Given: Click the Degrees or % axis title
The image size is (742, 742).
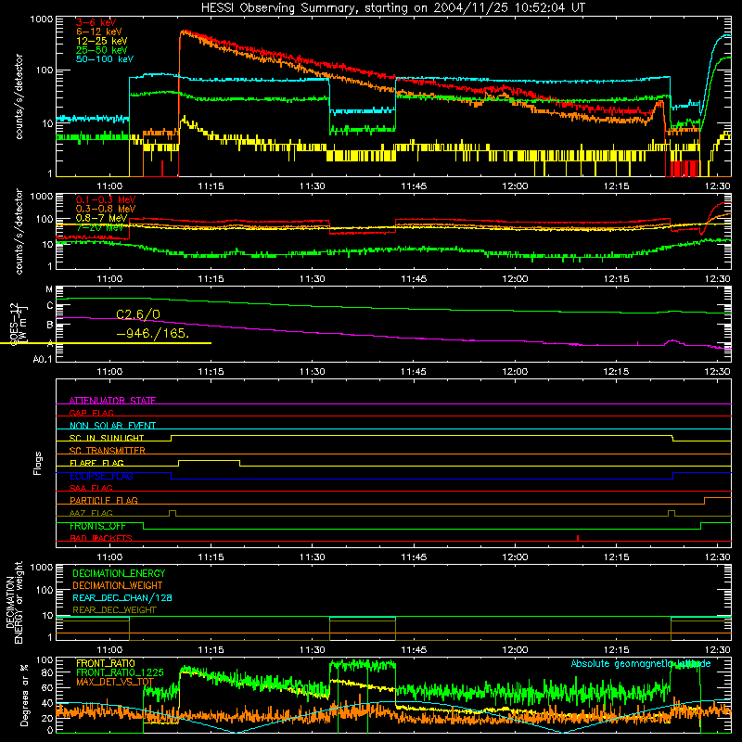Looking at the screenshot, I should click(24, 695).
